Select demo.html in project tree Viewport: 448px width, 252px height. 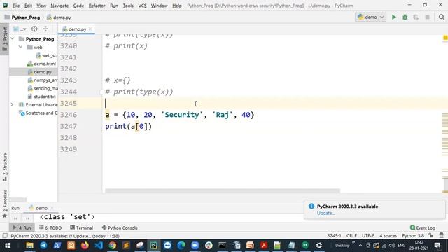pyautogui.click(x=42, y=64)
